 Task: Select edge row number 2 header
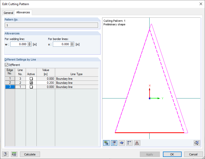(x=10, y=83)
